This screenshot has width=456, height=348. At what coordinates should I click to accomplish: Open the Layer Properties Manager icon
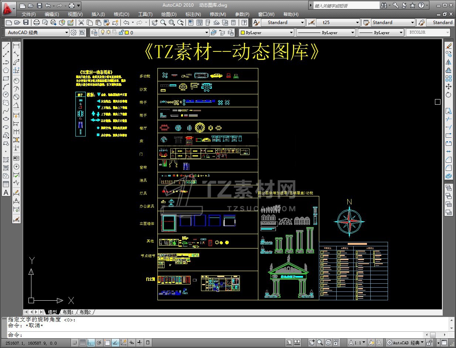click(94, 33)
